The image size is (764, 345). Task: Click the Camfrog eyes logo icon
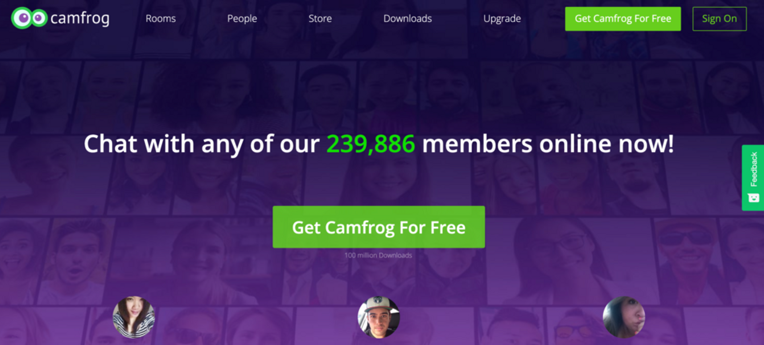(x=29, y=18)
